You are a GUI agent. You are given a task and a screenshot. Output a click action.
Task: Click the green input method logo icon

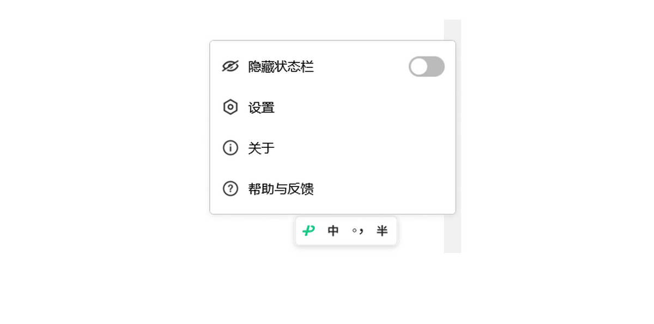pyautogui.click(x=308, y=231)
